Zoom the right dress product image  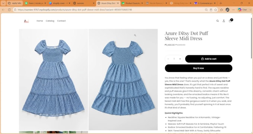click(123, 79)
